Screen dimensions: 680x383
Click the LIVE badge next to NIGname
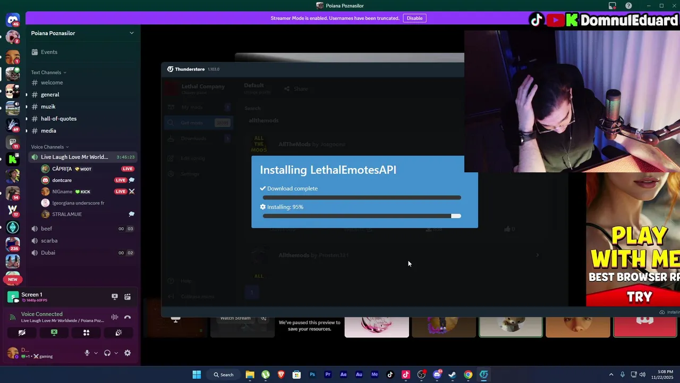[120, 191]
